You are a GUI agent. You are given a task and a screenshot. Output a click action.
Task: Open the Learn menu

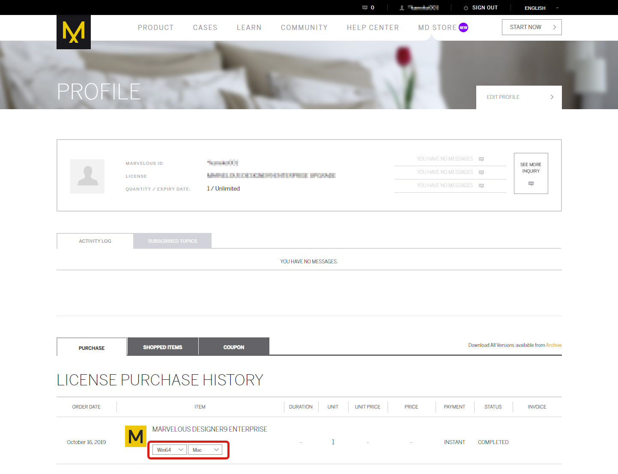tap(249, 27)
